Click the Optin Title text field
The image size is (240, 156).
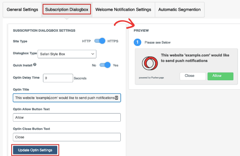(x=67, y=98)
